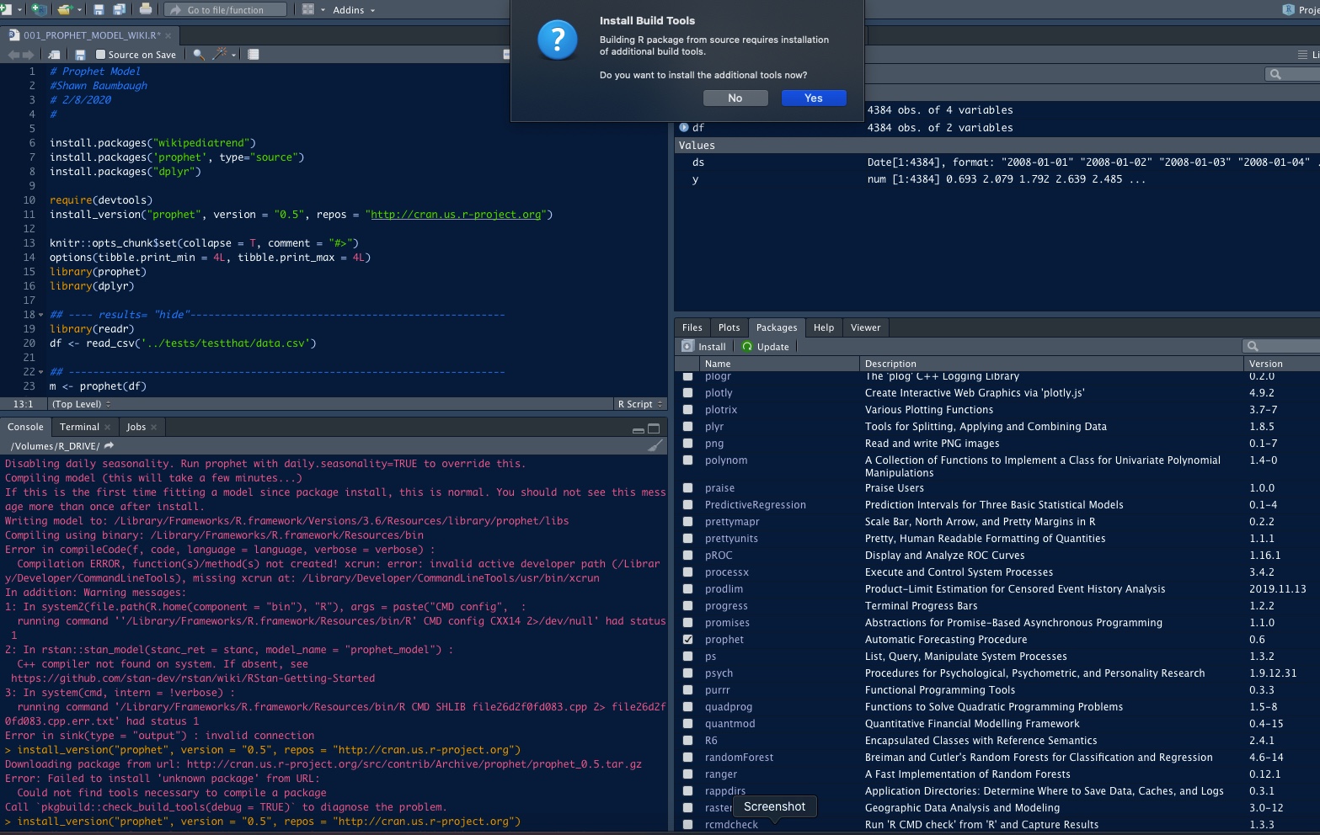The image size is (1320, 835).
Task: Save all open documents icon
Action: tap(119, 9)
